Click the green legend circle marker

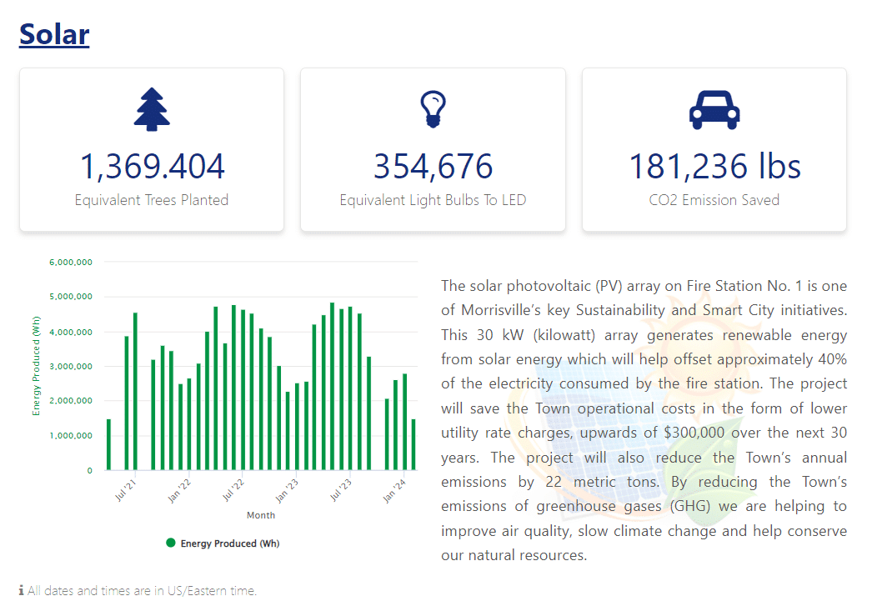(x=171, y=543)
